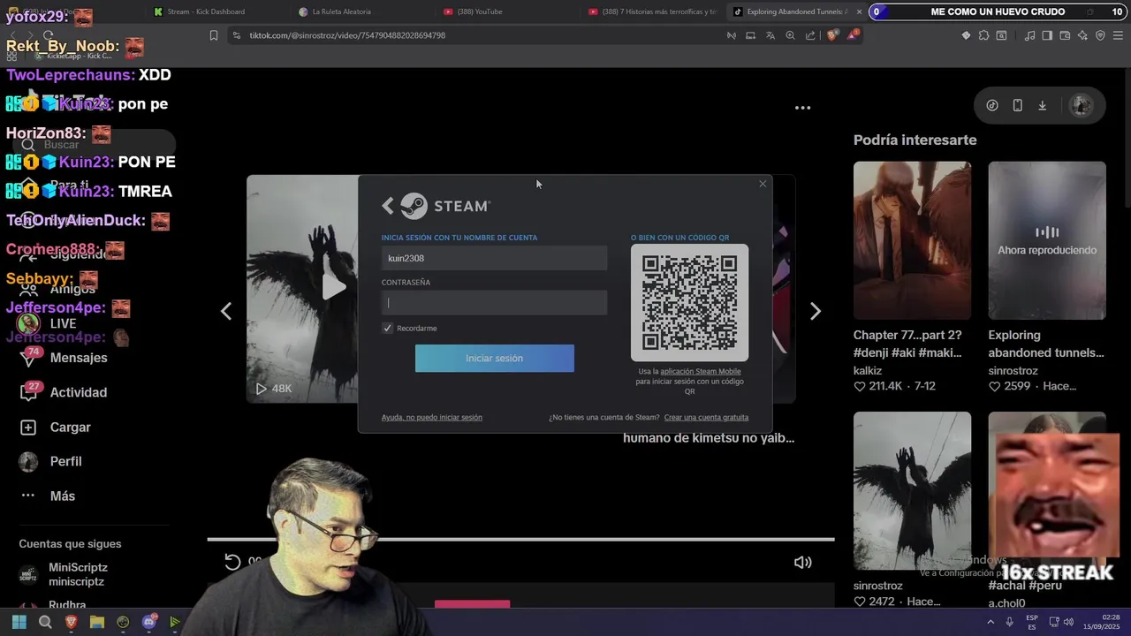
Task: Toggle the browser sidebar panel icon
Action: pos(1047,35)
